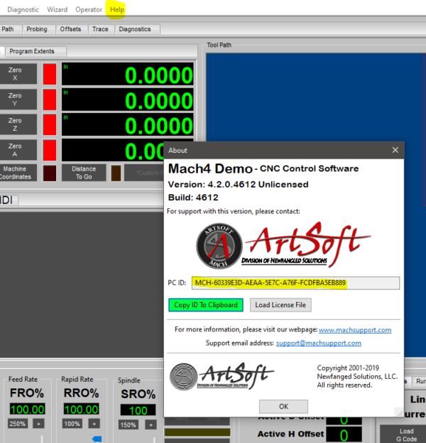
Task: Select the Program Extents tab
Action: (x=37, y=51)
